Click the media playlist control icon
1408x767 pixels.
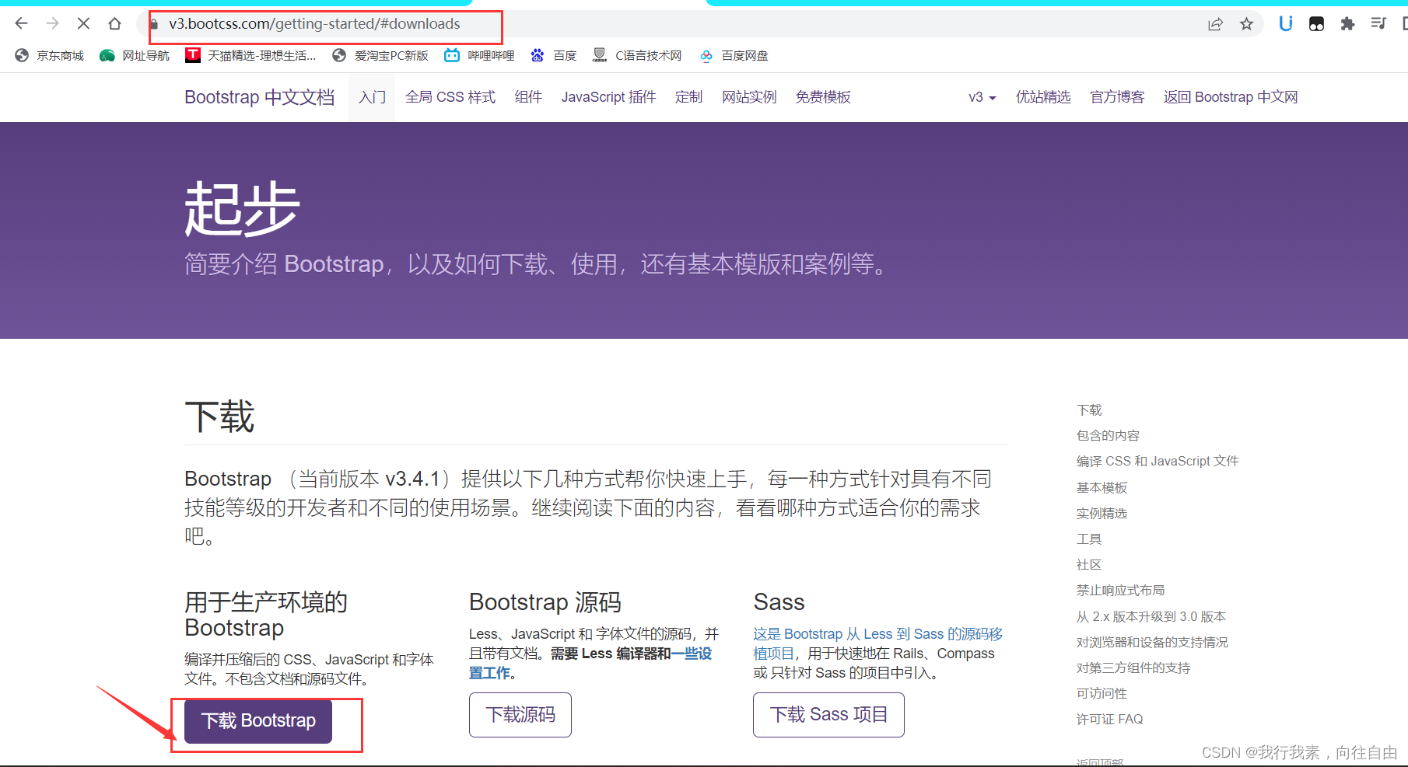1378,24
